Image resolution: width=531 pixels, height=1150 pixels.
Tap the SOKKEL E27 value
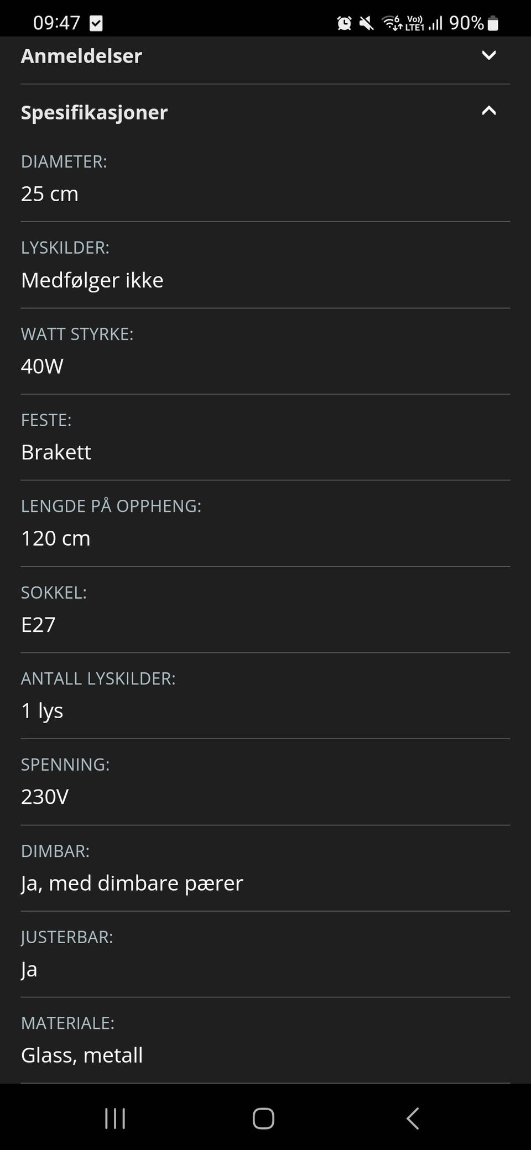coord(38,625)
